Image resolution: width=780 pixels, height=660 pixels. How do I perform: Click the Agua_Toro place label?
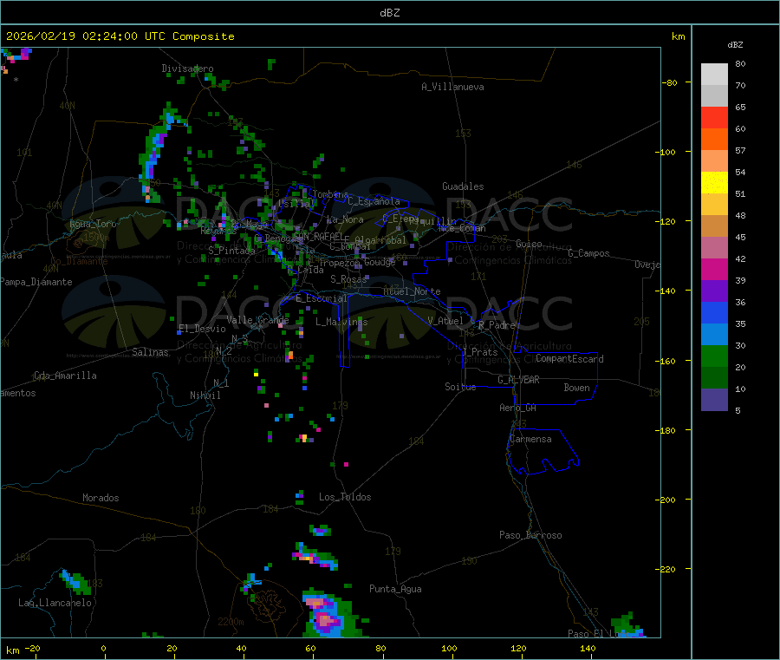(x=93, y=224)
